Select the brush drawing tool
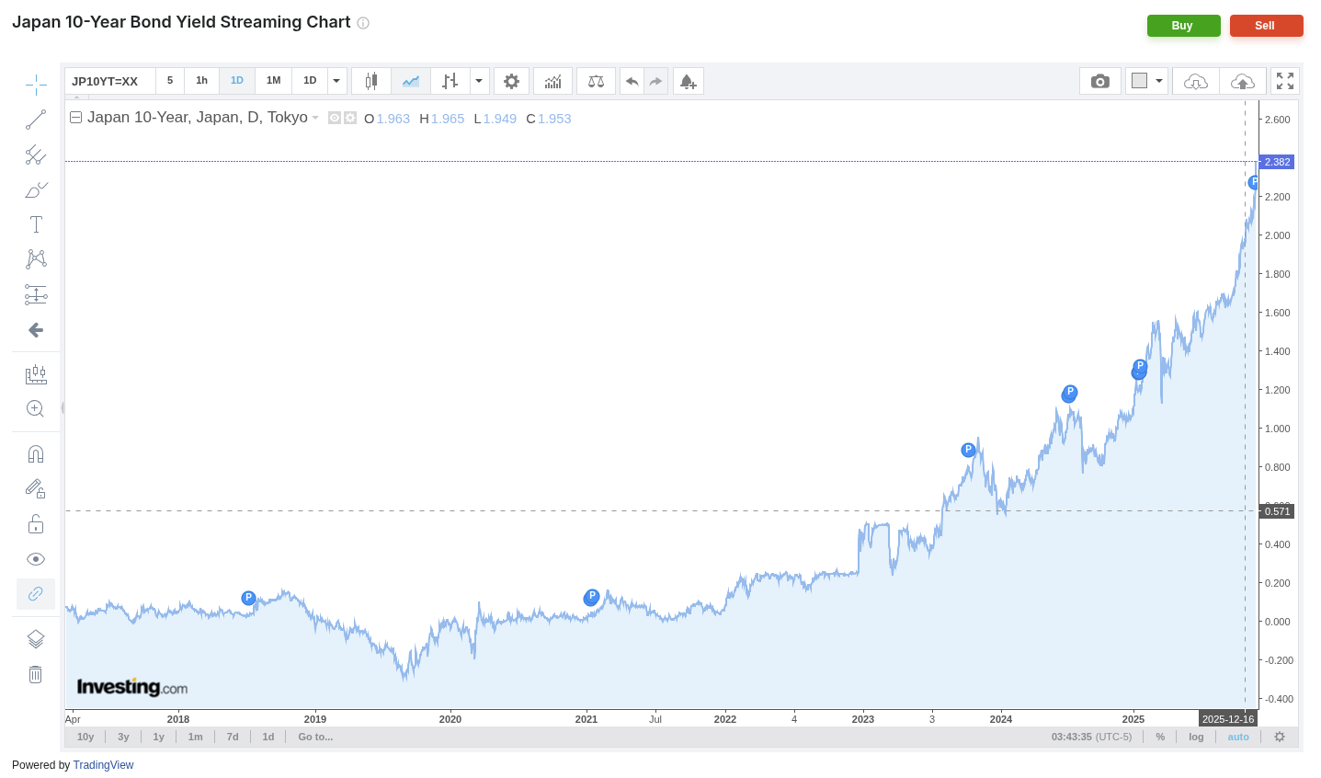This screenshot has width=1321, height=778. click(36, 189)
